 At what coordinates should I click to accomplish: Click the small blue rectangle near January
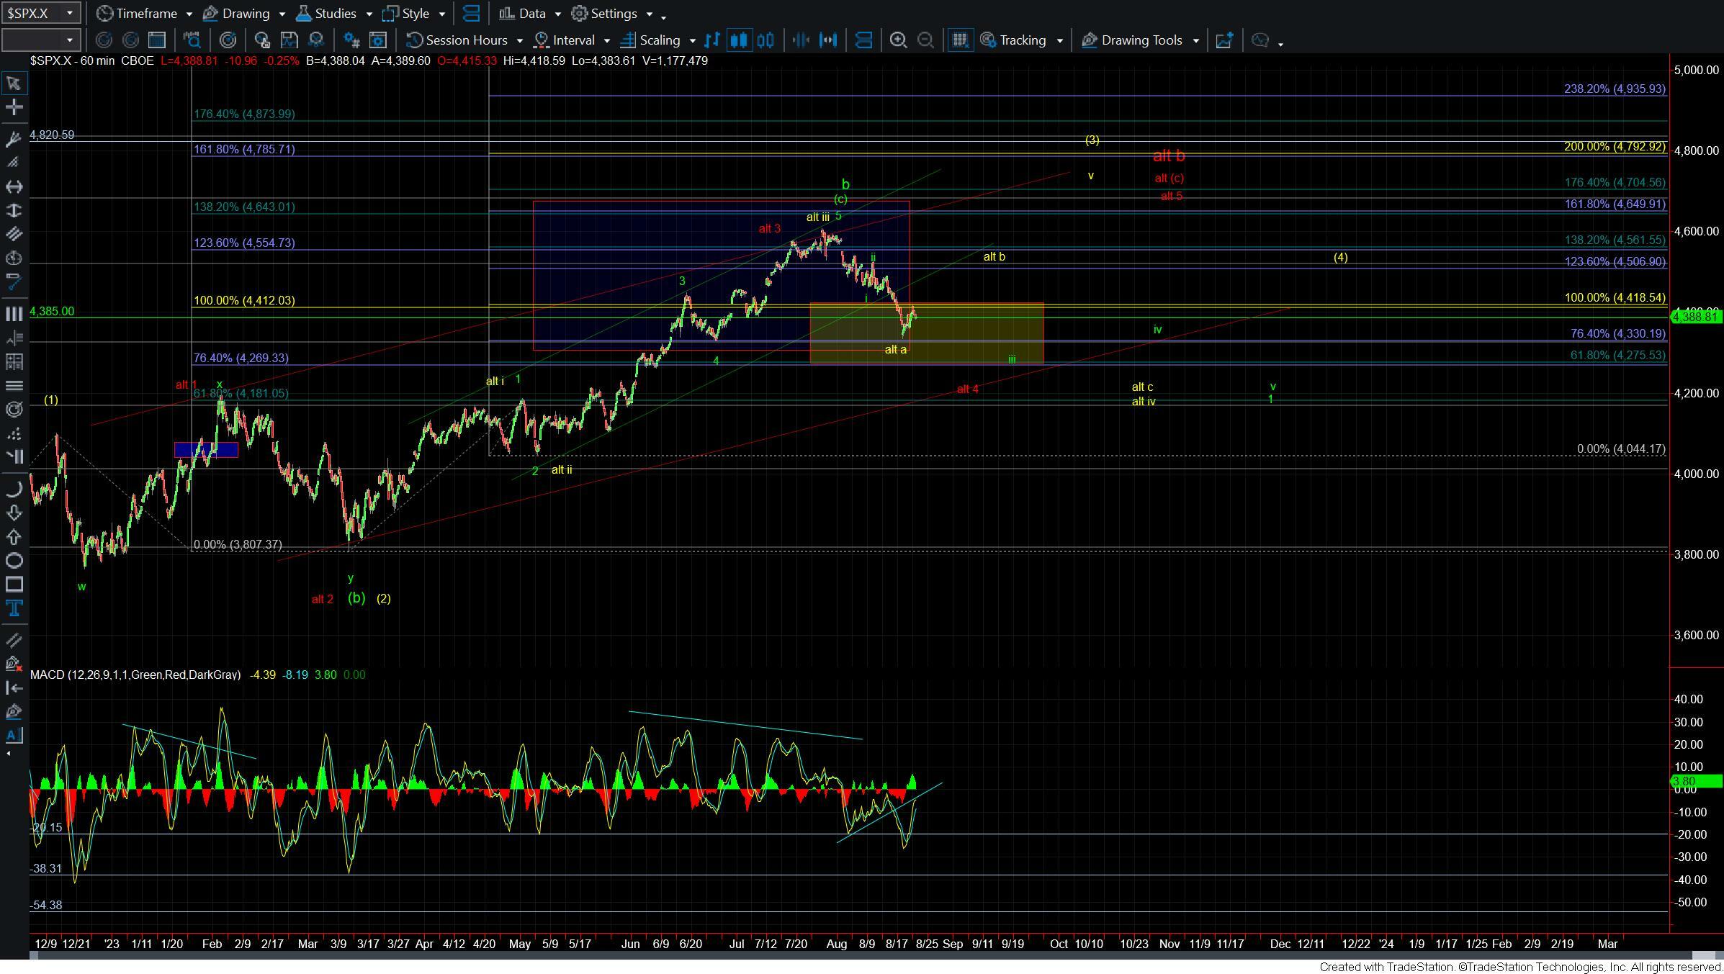coord(206,449)
